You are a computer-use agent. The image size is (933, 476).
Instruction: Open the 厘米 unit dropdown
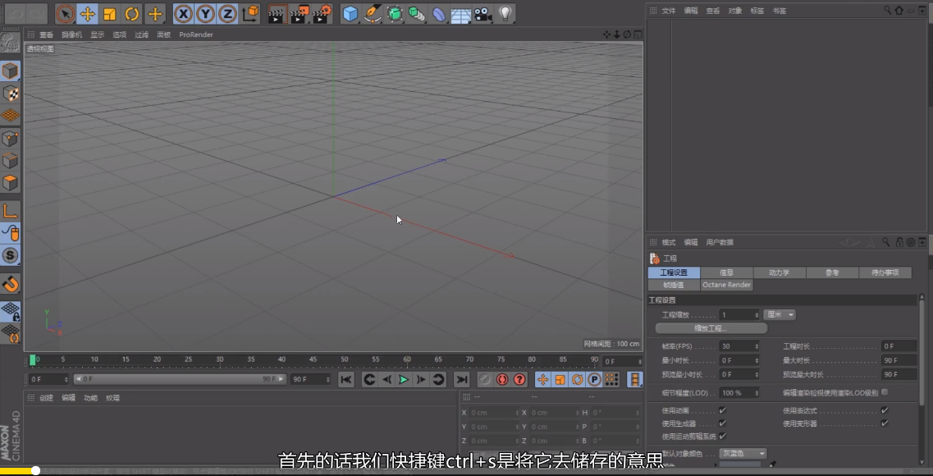pyautogui.click(x=780, y=314)
